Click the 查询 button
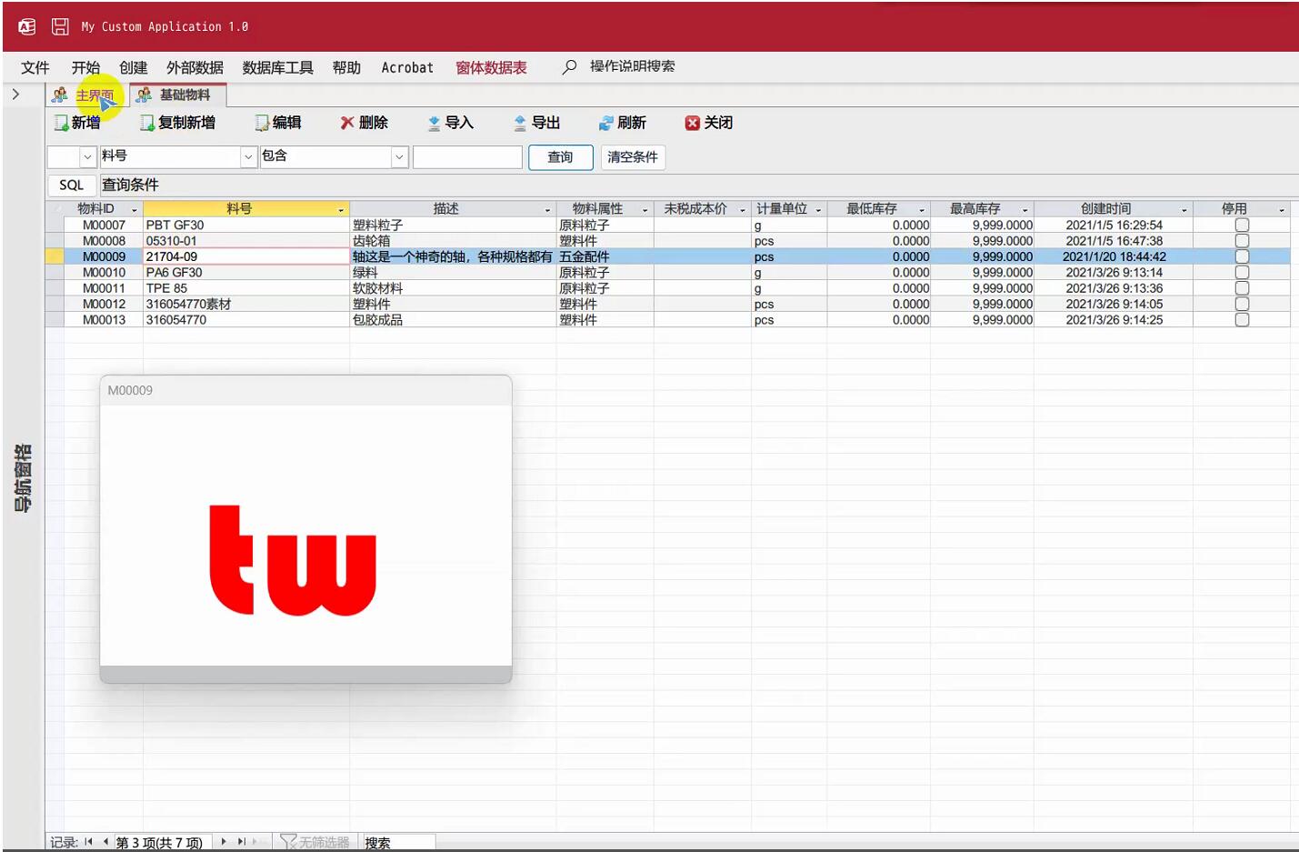Viewport: 1299px width, 852px height. click(560, 157)
